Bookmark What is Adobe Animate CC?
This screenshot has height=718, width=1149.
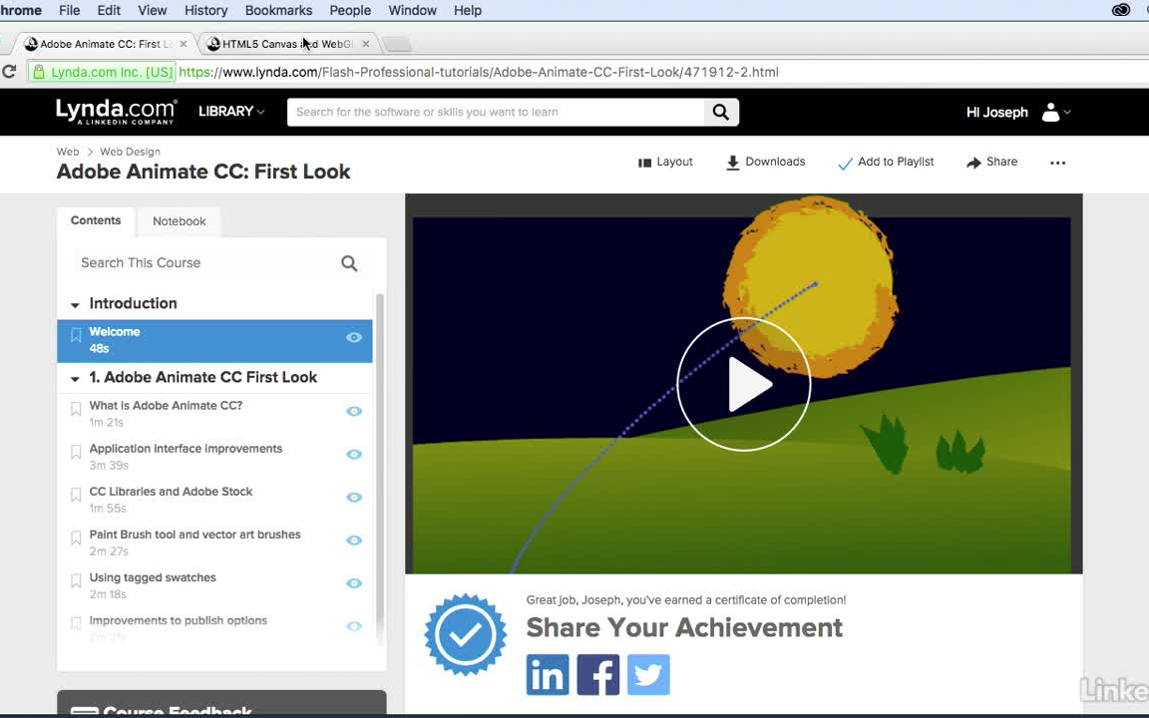(x=76, y=409)
